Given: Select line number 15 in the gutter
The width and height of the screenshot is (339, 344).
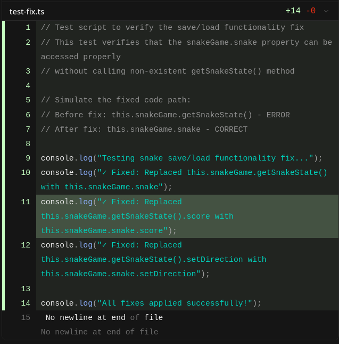Looking at the screenshot, I should pos(26,318).
